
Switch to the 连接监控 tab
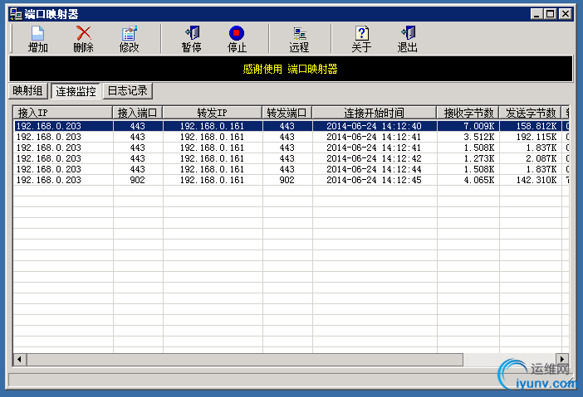[x=76, y=91]
